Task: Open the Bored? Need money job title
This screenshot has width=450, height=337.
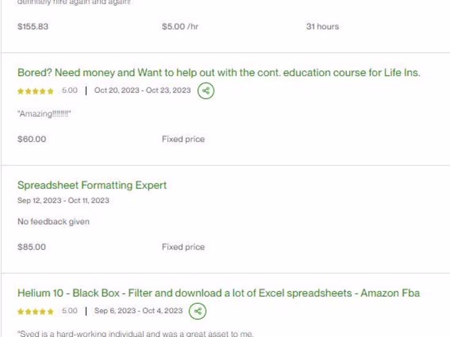Action: [x=218, y=73]
